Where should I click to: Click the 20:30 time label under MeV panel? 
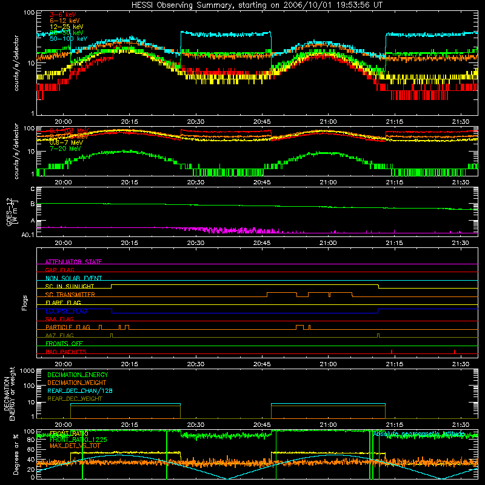pos(196,182)
